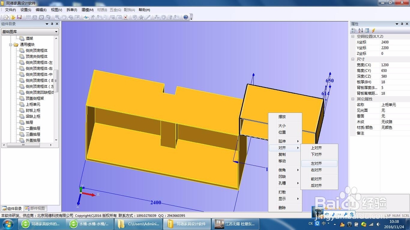Click the X坐标 value field 2400
The height and width of the screenshot is (230, 410).
[x=394, y=42]
